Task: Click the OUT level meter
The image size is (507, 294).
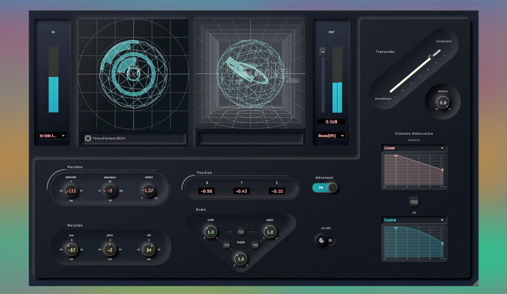Action: [x=337, y=80]
